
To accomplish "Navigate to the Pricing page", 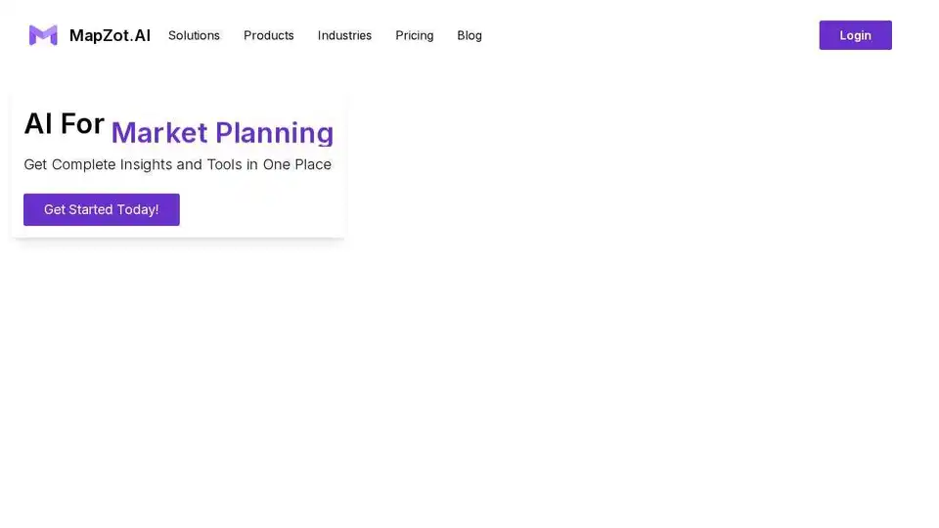I will (x=414, y=35).
